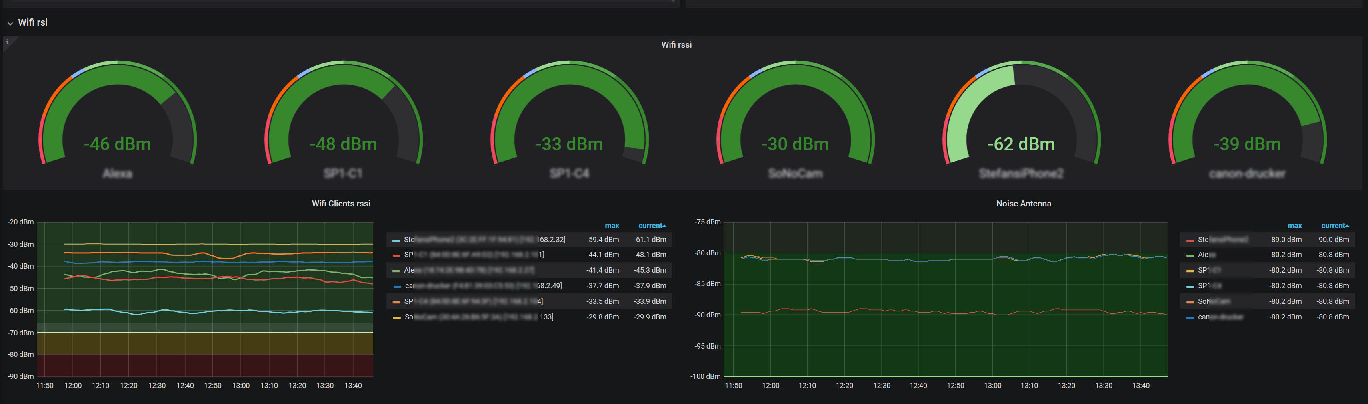Toggle the Alexa series in Noise Antenna legend

[x=1207, y=255]
